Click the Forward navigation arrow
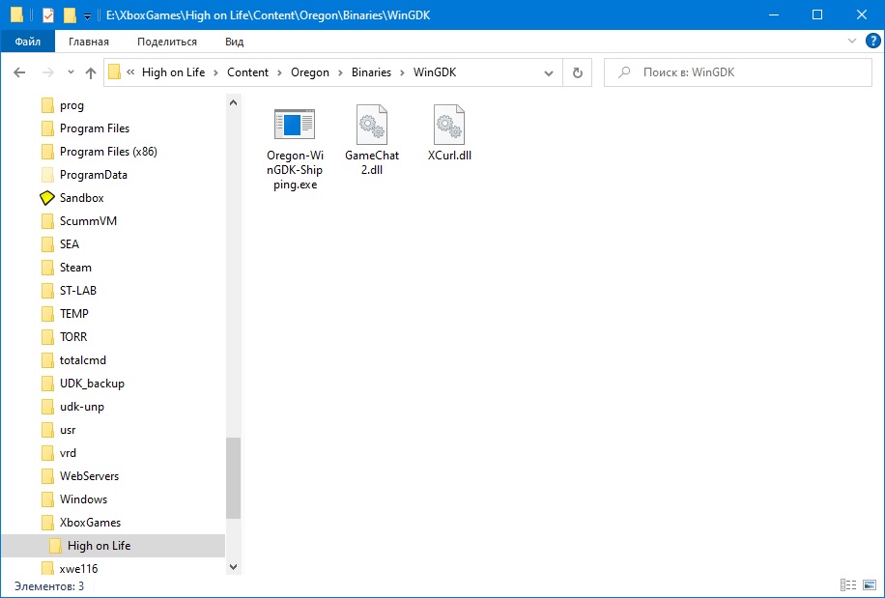Image resolution: width=885 pixels, height=598 pixels. 48,72
